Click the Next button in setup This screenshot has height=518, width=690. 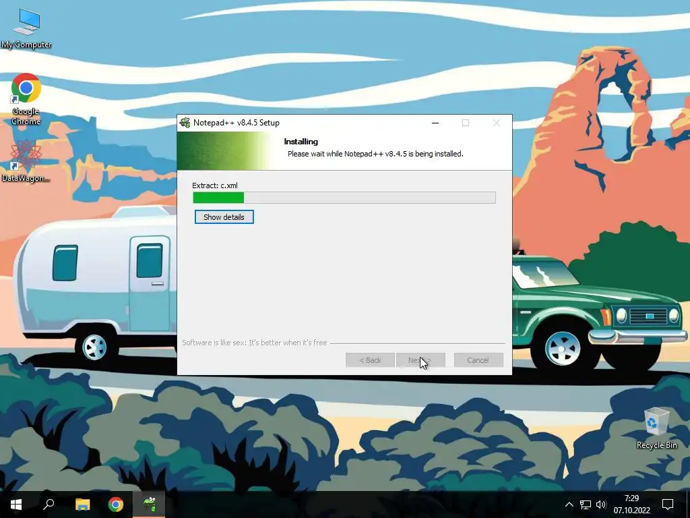pyautogui.click(x=420, y=360)
